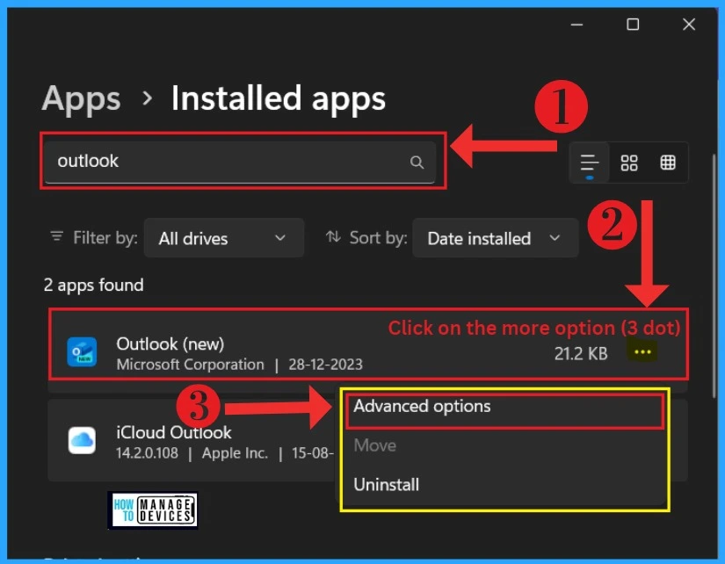Click the 2 apps found label
The width and height of the screenshot is (725, 564).
[93, 286]
